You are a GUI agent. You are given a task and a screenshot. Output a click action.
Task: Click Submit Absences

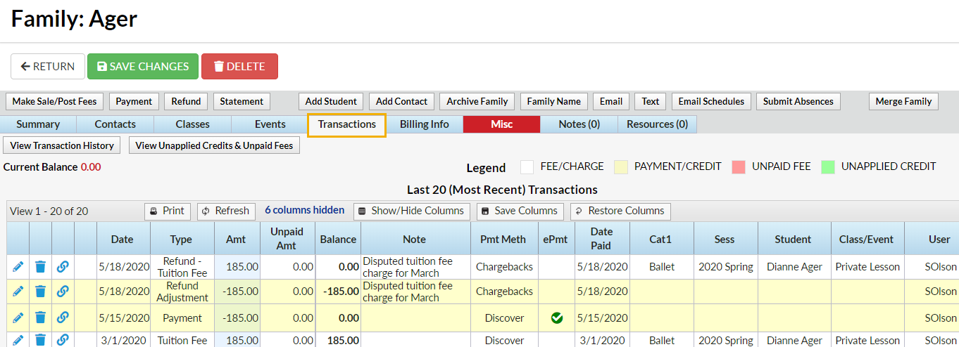tap(798, 101)
